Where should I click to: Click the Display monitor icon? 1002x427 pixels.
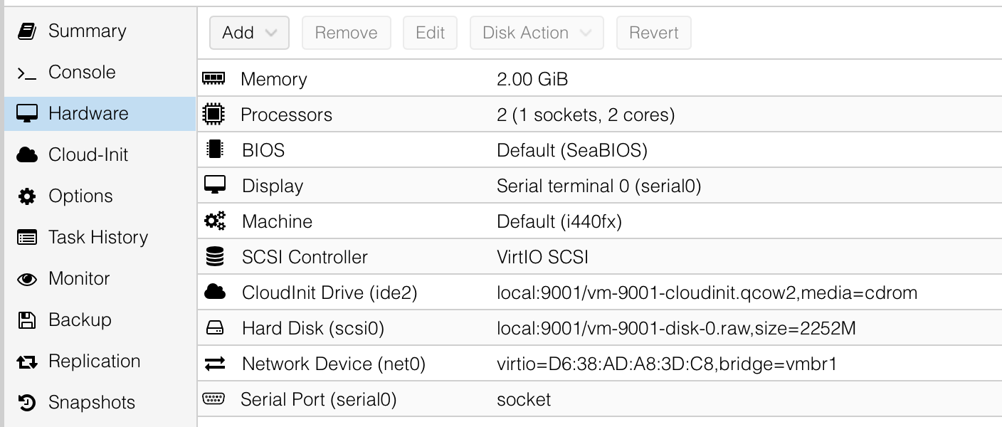[215, 185]
